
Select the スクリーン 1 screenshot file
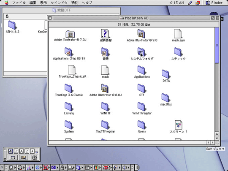[179, 125]
